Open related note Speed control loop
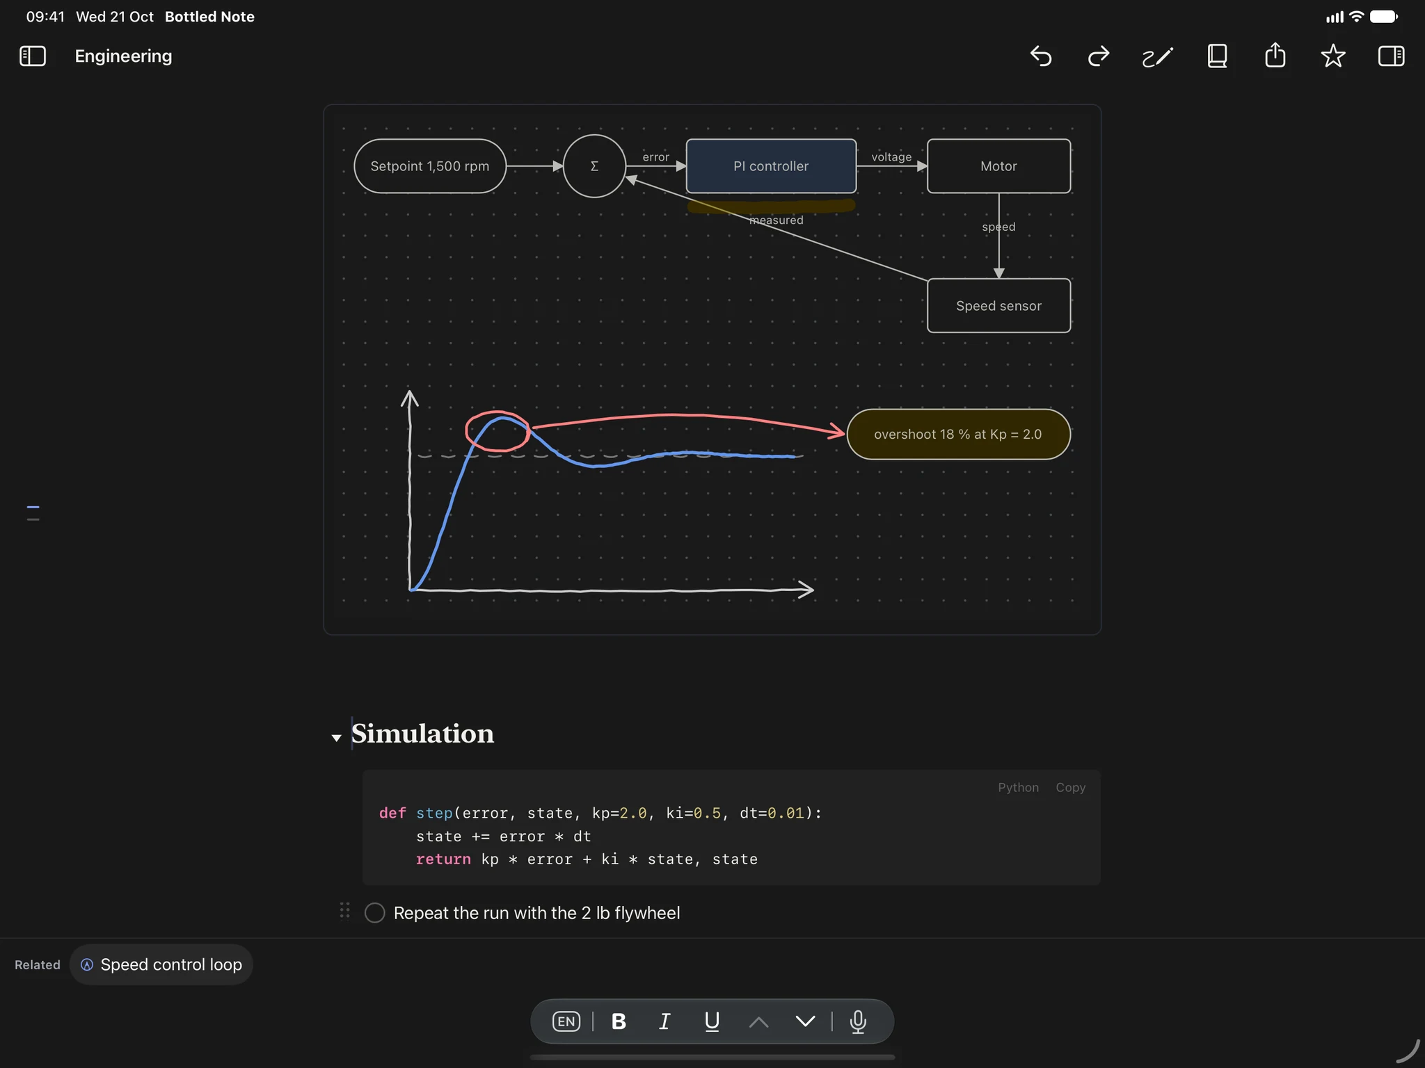Viewport: 1425px width, 1068px height. 161,964
